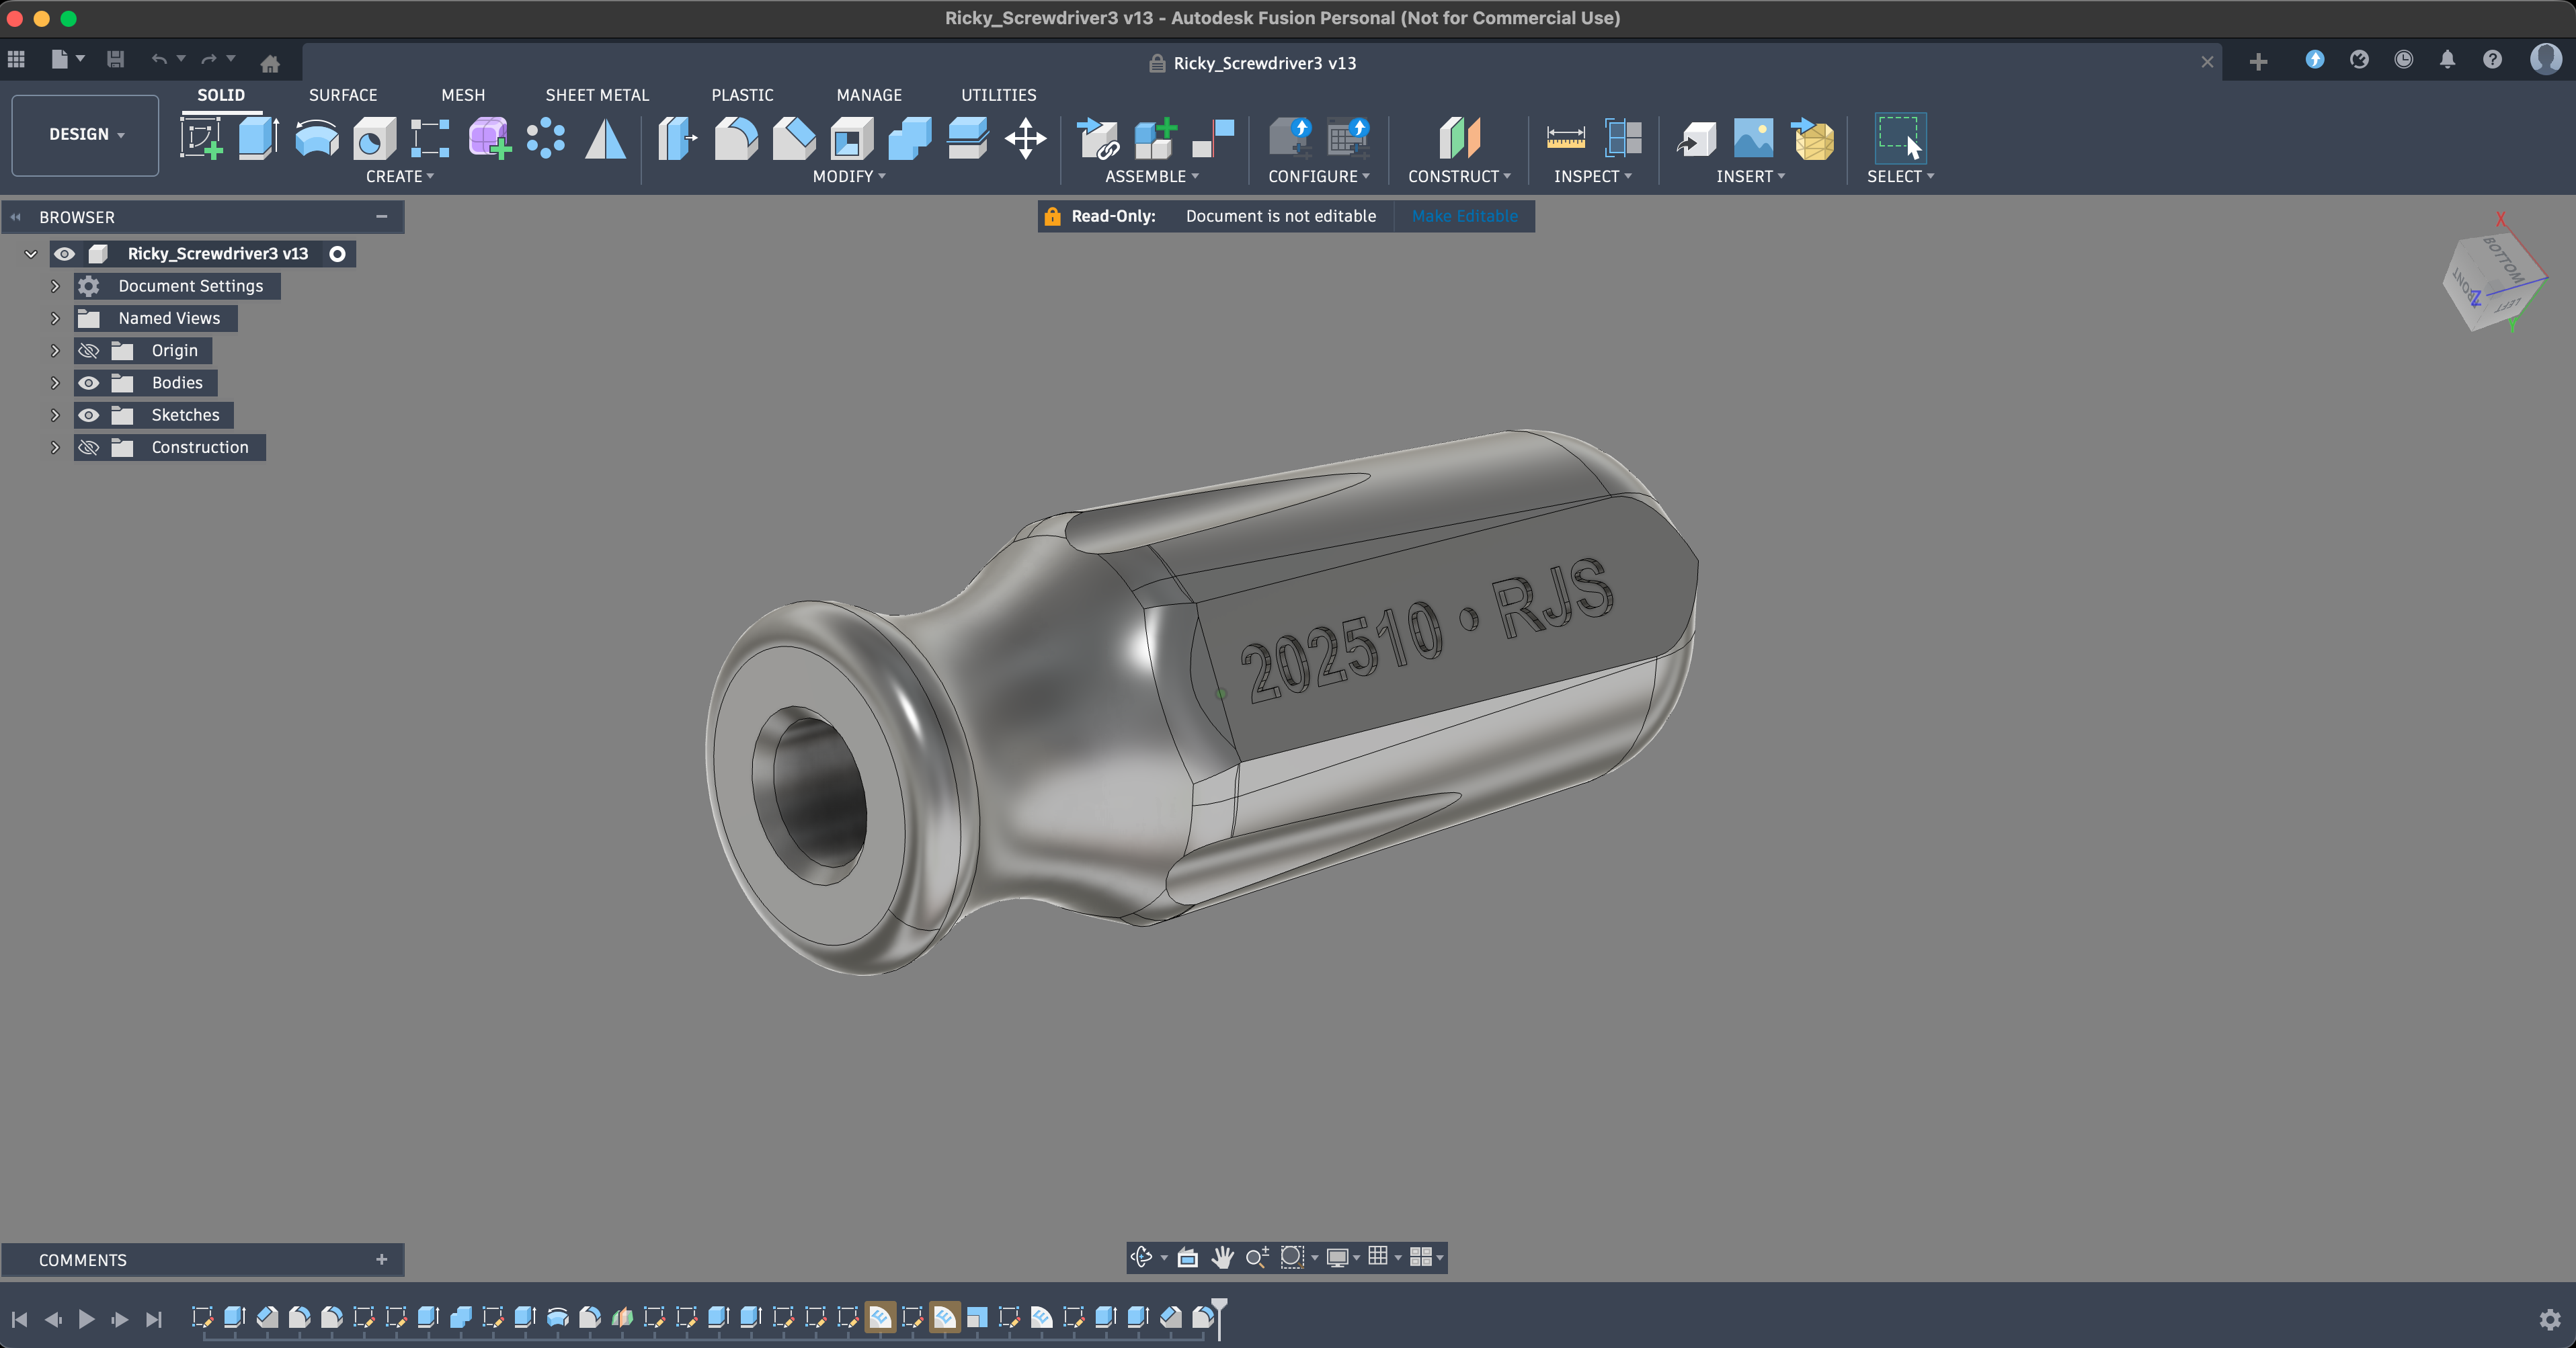The width and height of the screenshot is (2576, 1348).
Task: Play the timeline history
Action: (86, 1319)
